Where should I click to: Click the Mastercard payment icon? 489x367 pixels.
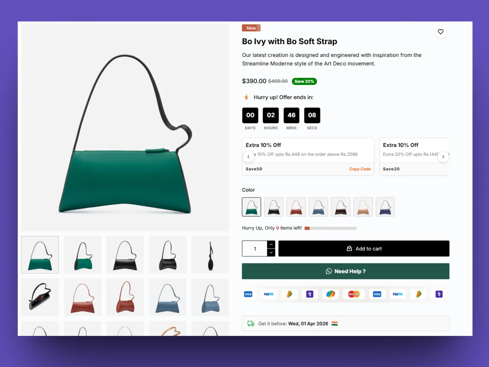coord(354,294)
